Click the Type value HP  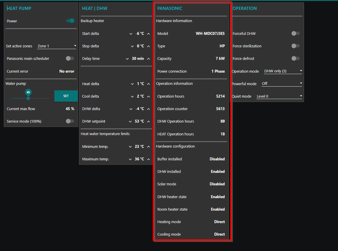[x=222, y=46]
